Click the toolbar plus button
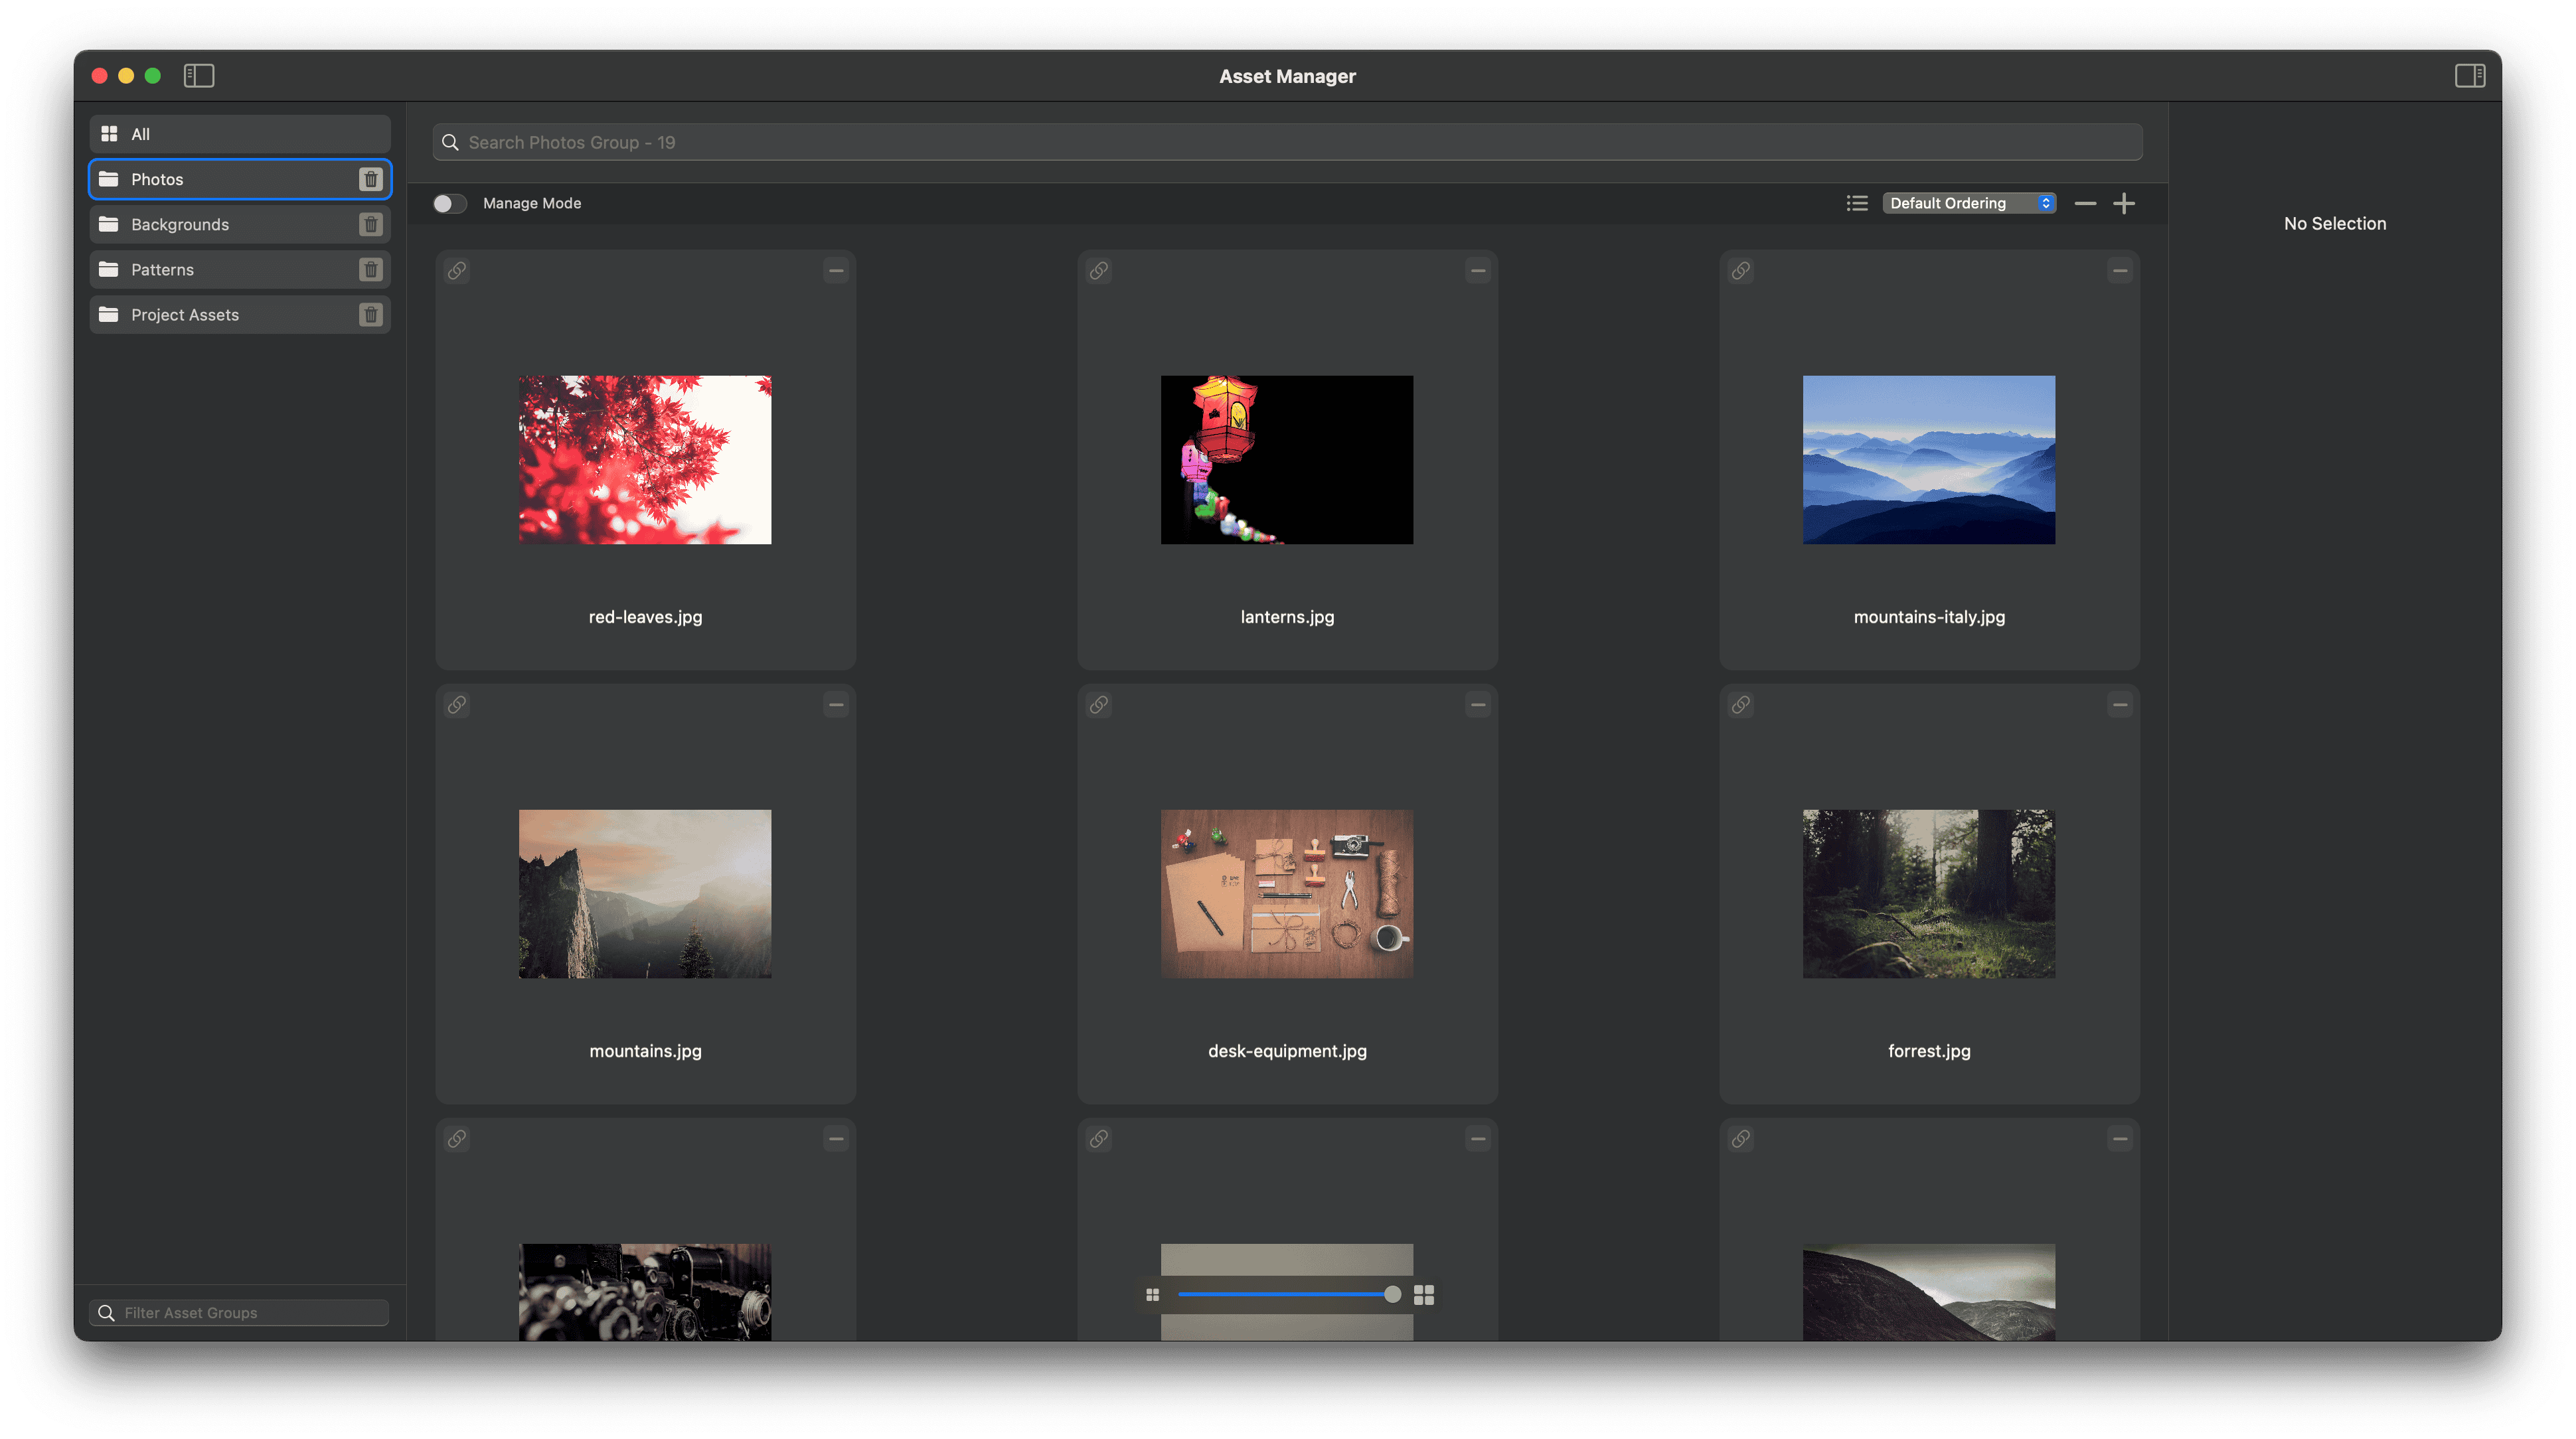Screen dimensions: 2576x1439 [2123, 204]
